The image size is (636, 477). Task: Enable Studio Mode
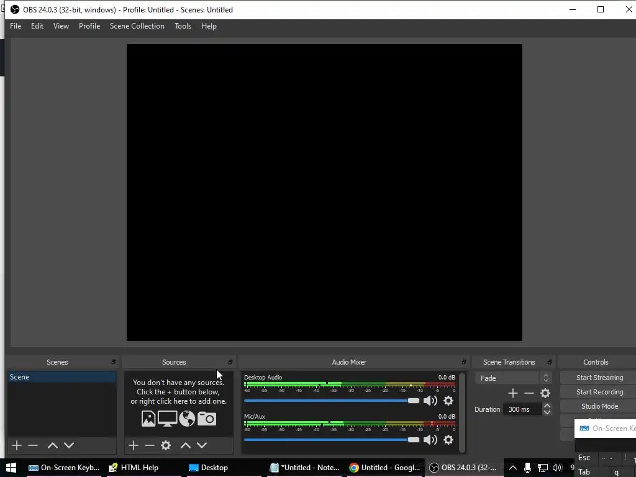click(598, 406)
